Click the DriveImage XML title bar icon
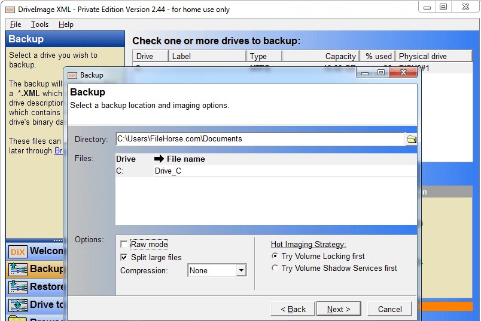Viewport: 481px width, 321px height. pos(10,10)
